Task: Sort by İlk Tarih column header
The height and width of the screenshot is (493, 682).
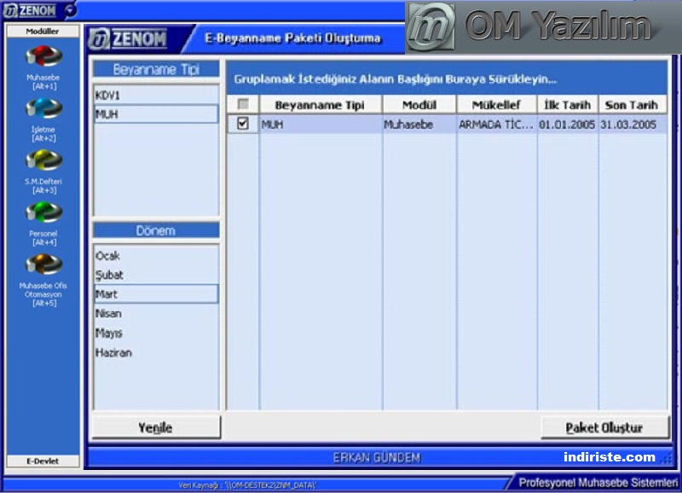Action: [x=568, y=105]
